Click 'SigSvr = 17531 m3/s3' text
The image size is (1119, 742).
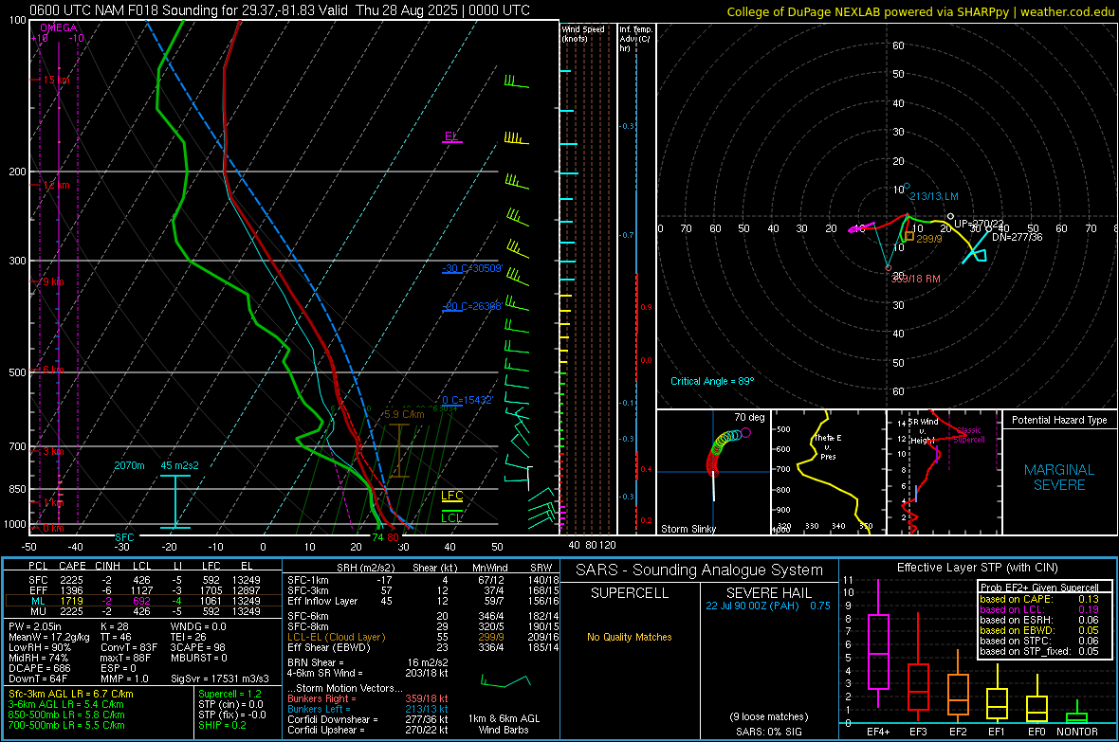220,679
